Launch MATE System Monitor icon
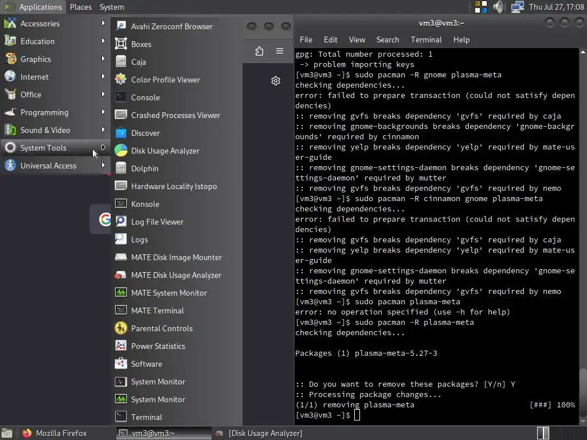The image size is (587, 440). [x=120, y=293]
